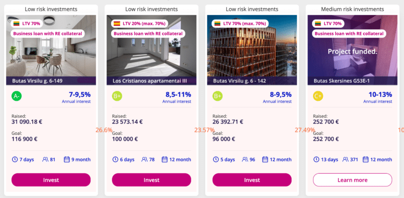Invest in Butas Virsilu g. 6 - 142
This screenshot has width=404, height=198.
(x=252, y=180)
